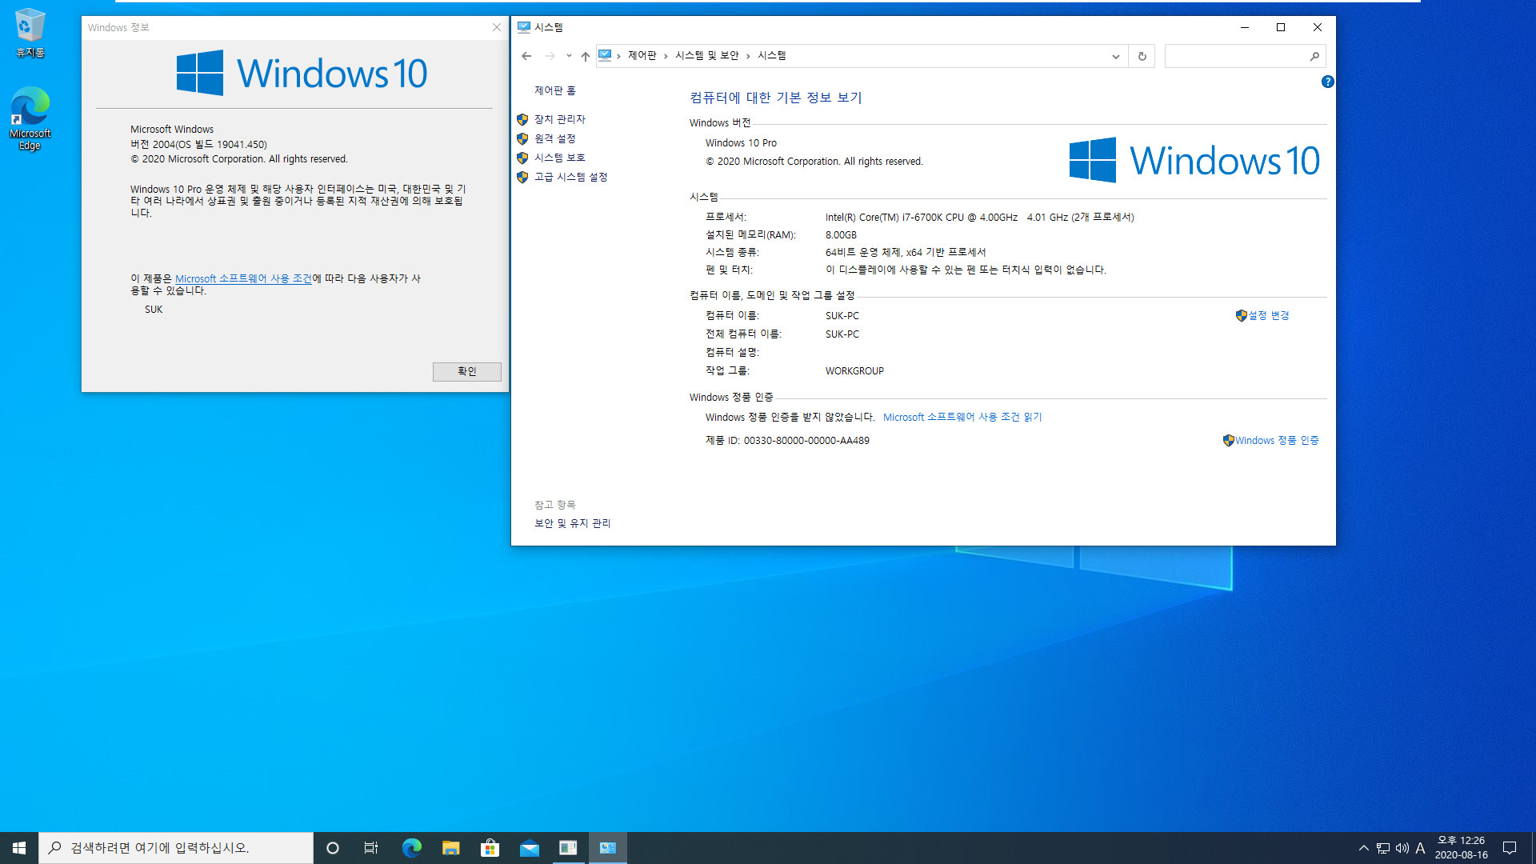
Task: Expand the address bar history dropdown
Action: tap(1115, 56)
